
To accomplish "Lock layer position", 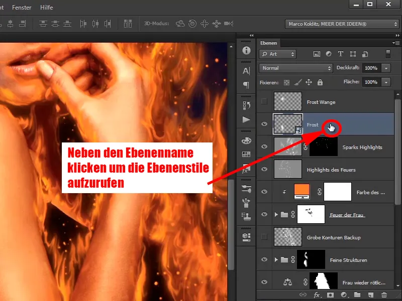I will [309, 82].
